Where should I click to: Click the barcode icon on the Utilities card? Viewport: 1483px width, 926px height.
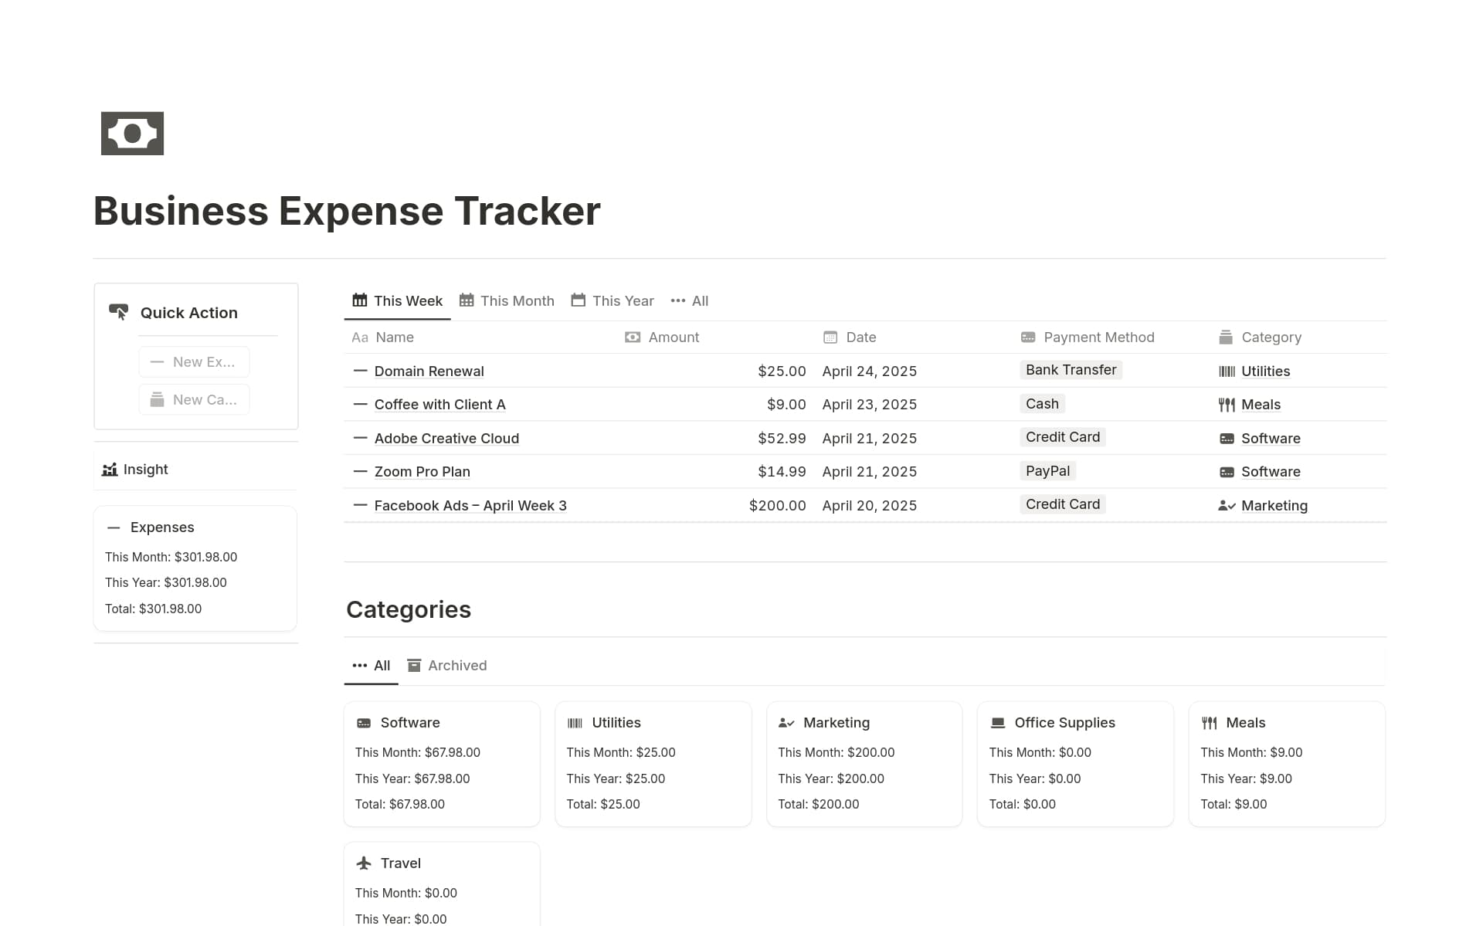(575, 722)
